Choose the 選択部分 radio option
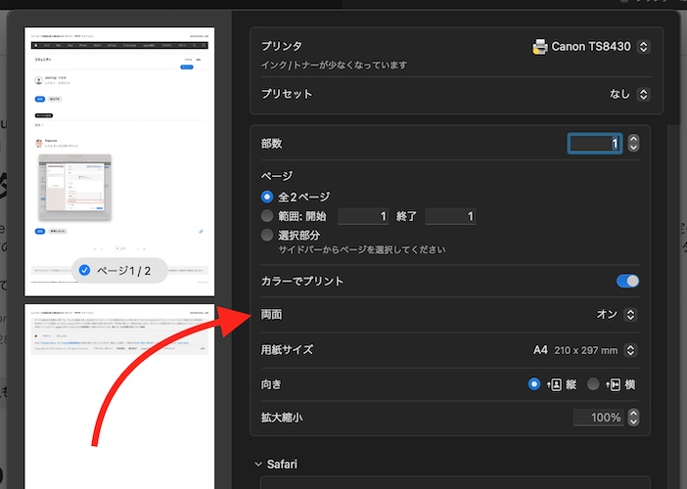Image resolution: width=687 pixels, height=489 pixels. (267, 236)
